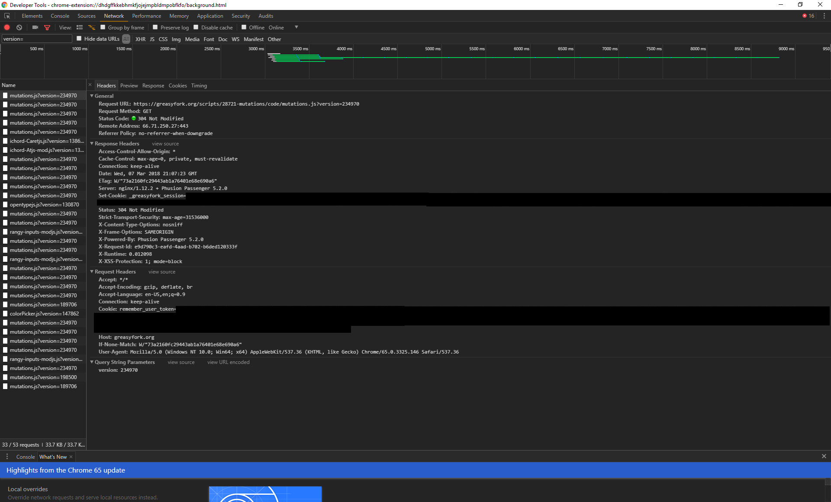831x502 pixels.
Task: Toggle the network overview waterfall display
Action: [91, 27]
